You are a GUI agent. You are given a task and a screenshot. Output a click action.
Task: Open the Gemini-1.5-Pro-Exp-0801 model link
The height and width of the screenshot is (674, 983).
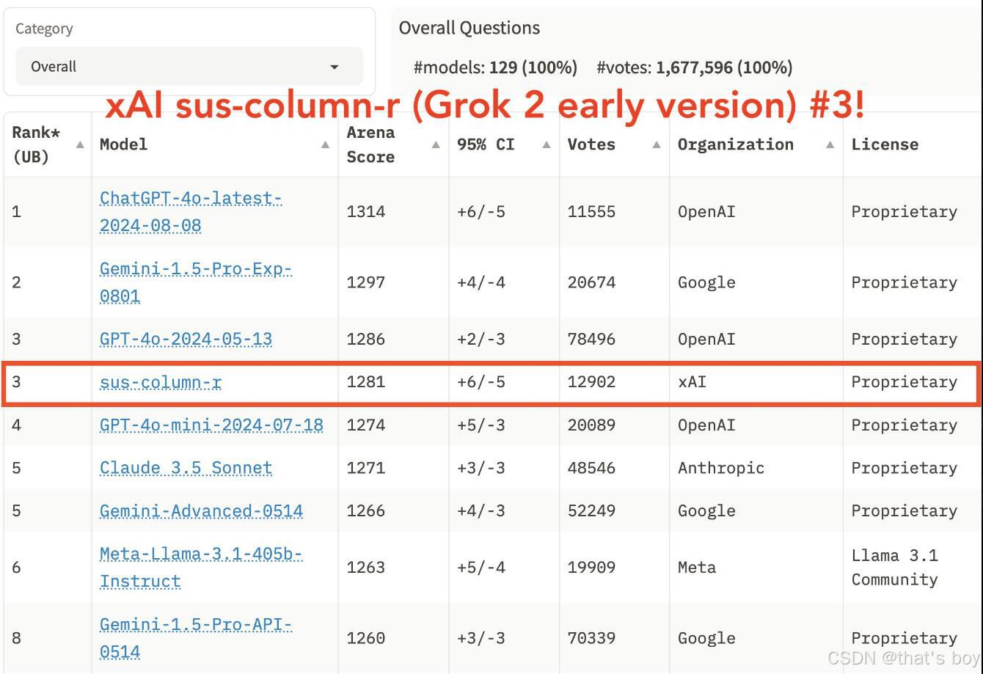click(196, 282)
